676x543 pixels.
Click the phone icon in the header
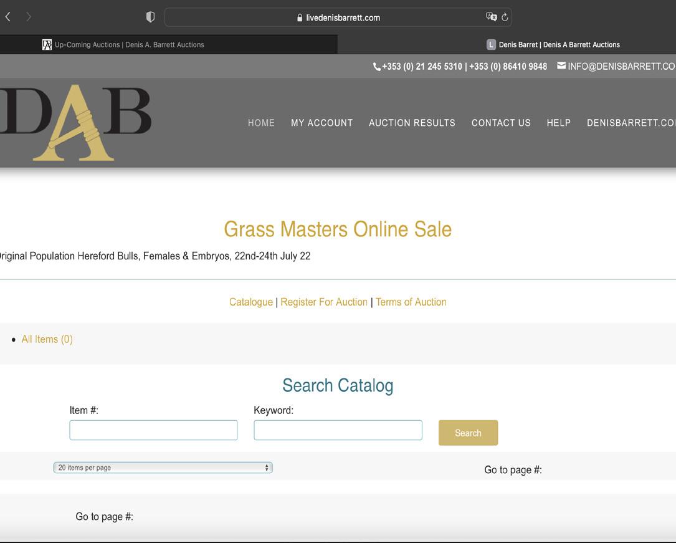click(376, 67)
